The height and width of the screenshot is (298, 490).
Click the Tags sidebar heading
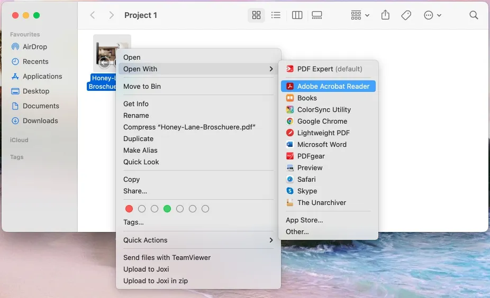(16, 157)
